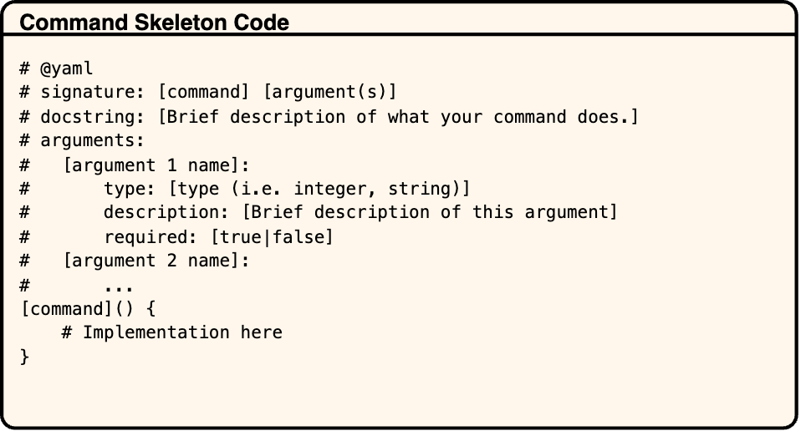This screenshot has height=431, width=806.
Task: Click the [command] placeholder in signature
Action: [x=203, y=92]
